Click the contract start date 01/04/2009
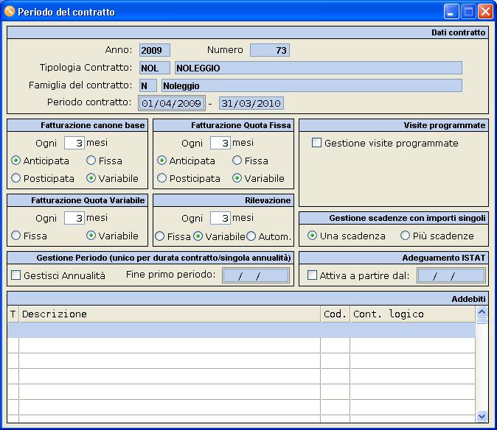The width and height of the screenshot is (497, 430). click(172, 103)
